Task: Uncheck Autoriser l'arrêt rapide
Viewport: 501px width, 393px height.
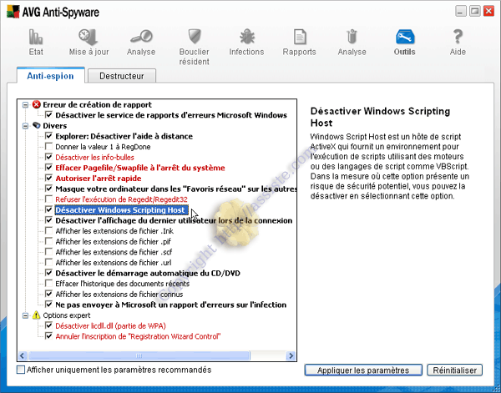Action: (x=48, y=178)
